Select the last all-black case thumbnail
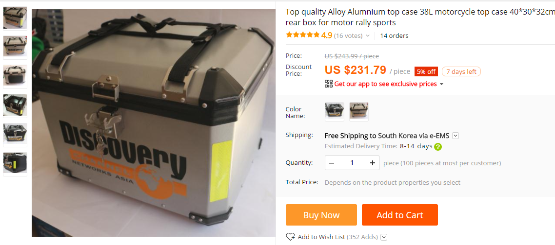The image size is (555, 245). coord(15,163)
